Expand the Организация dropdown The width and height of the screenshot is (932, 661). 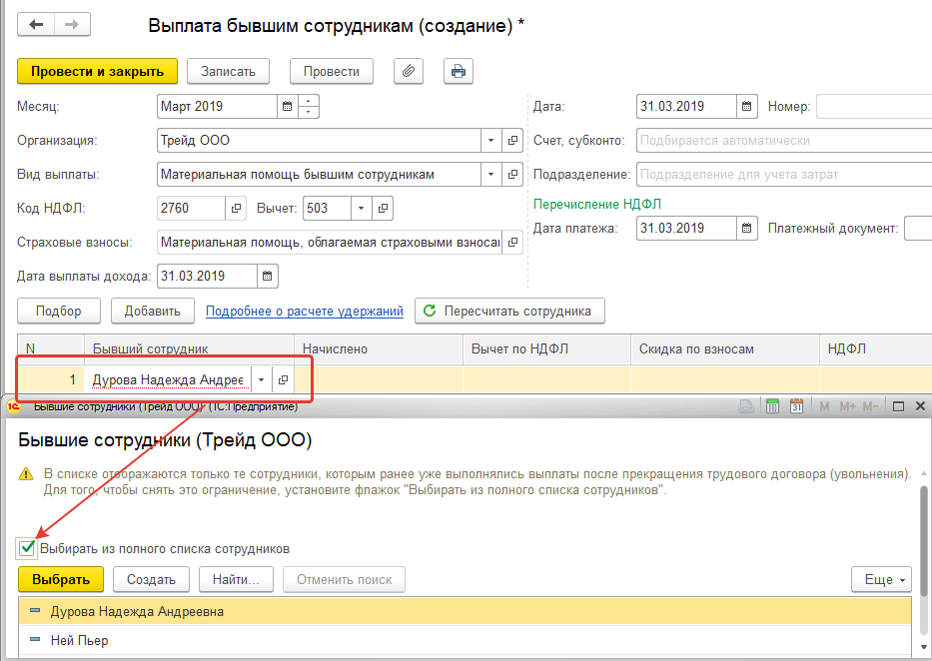coord(490,140)
